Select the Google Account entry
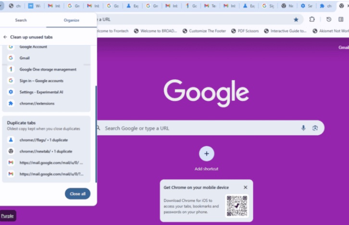The width and height of the screenshot is (349, 225). [x=46, y=47]
